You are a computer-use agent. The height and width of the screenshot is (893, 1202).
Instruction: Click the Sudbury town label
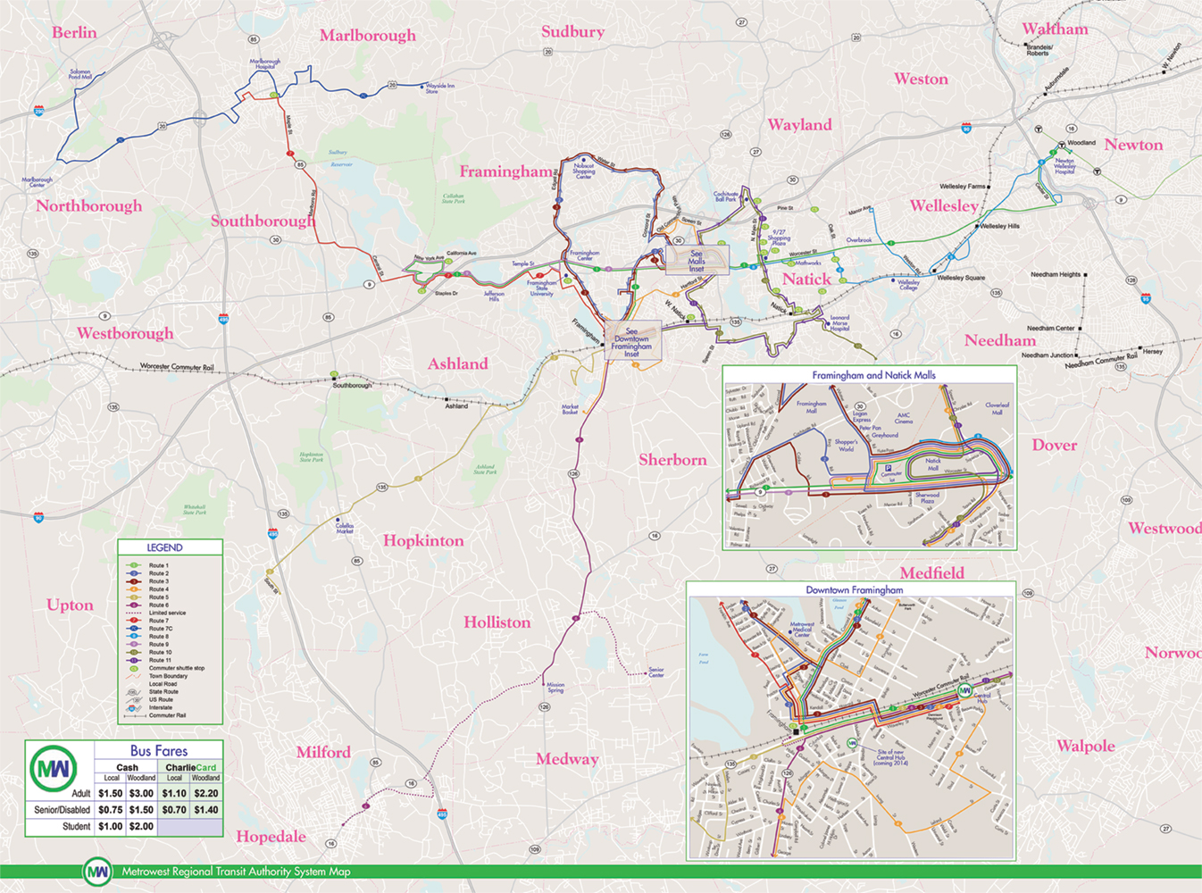click(x=573, y=32)
